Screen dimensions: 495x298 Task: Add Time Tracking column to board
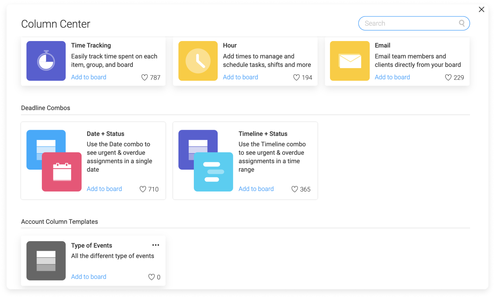tap(89, 77)
